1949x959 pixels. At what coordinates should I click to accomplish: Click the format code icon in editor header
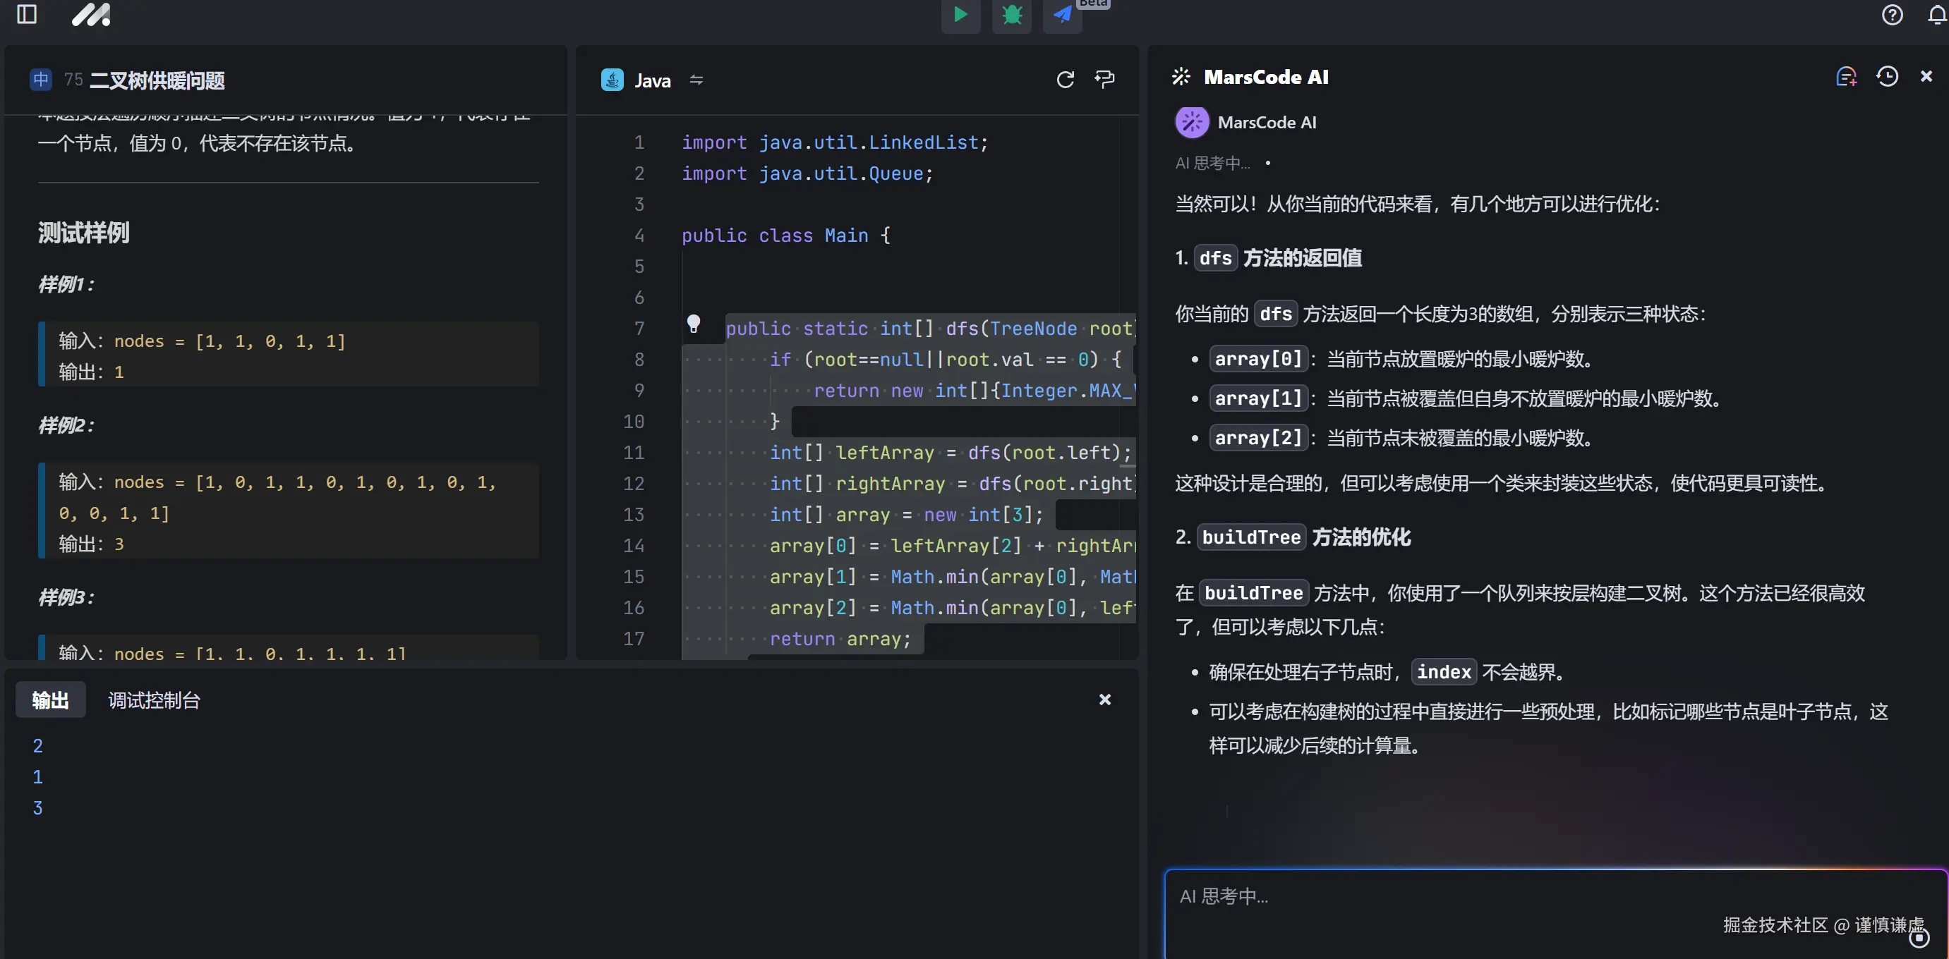tap(1104, 80)
